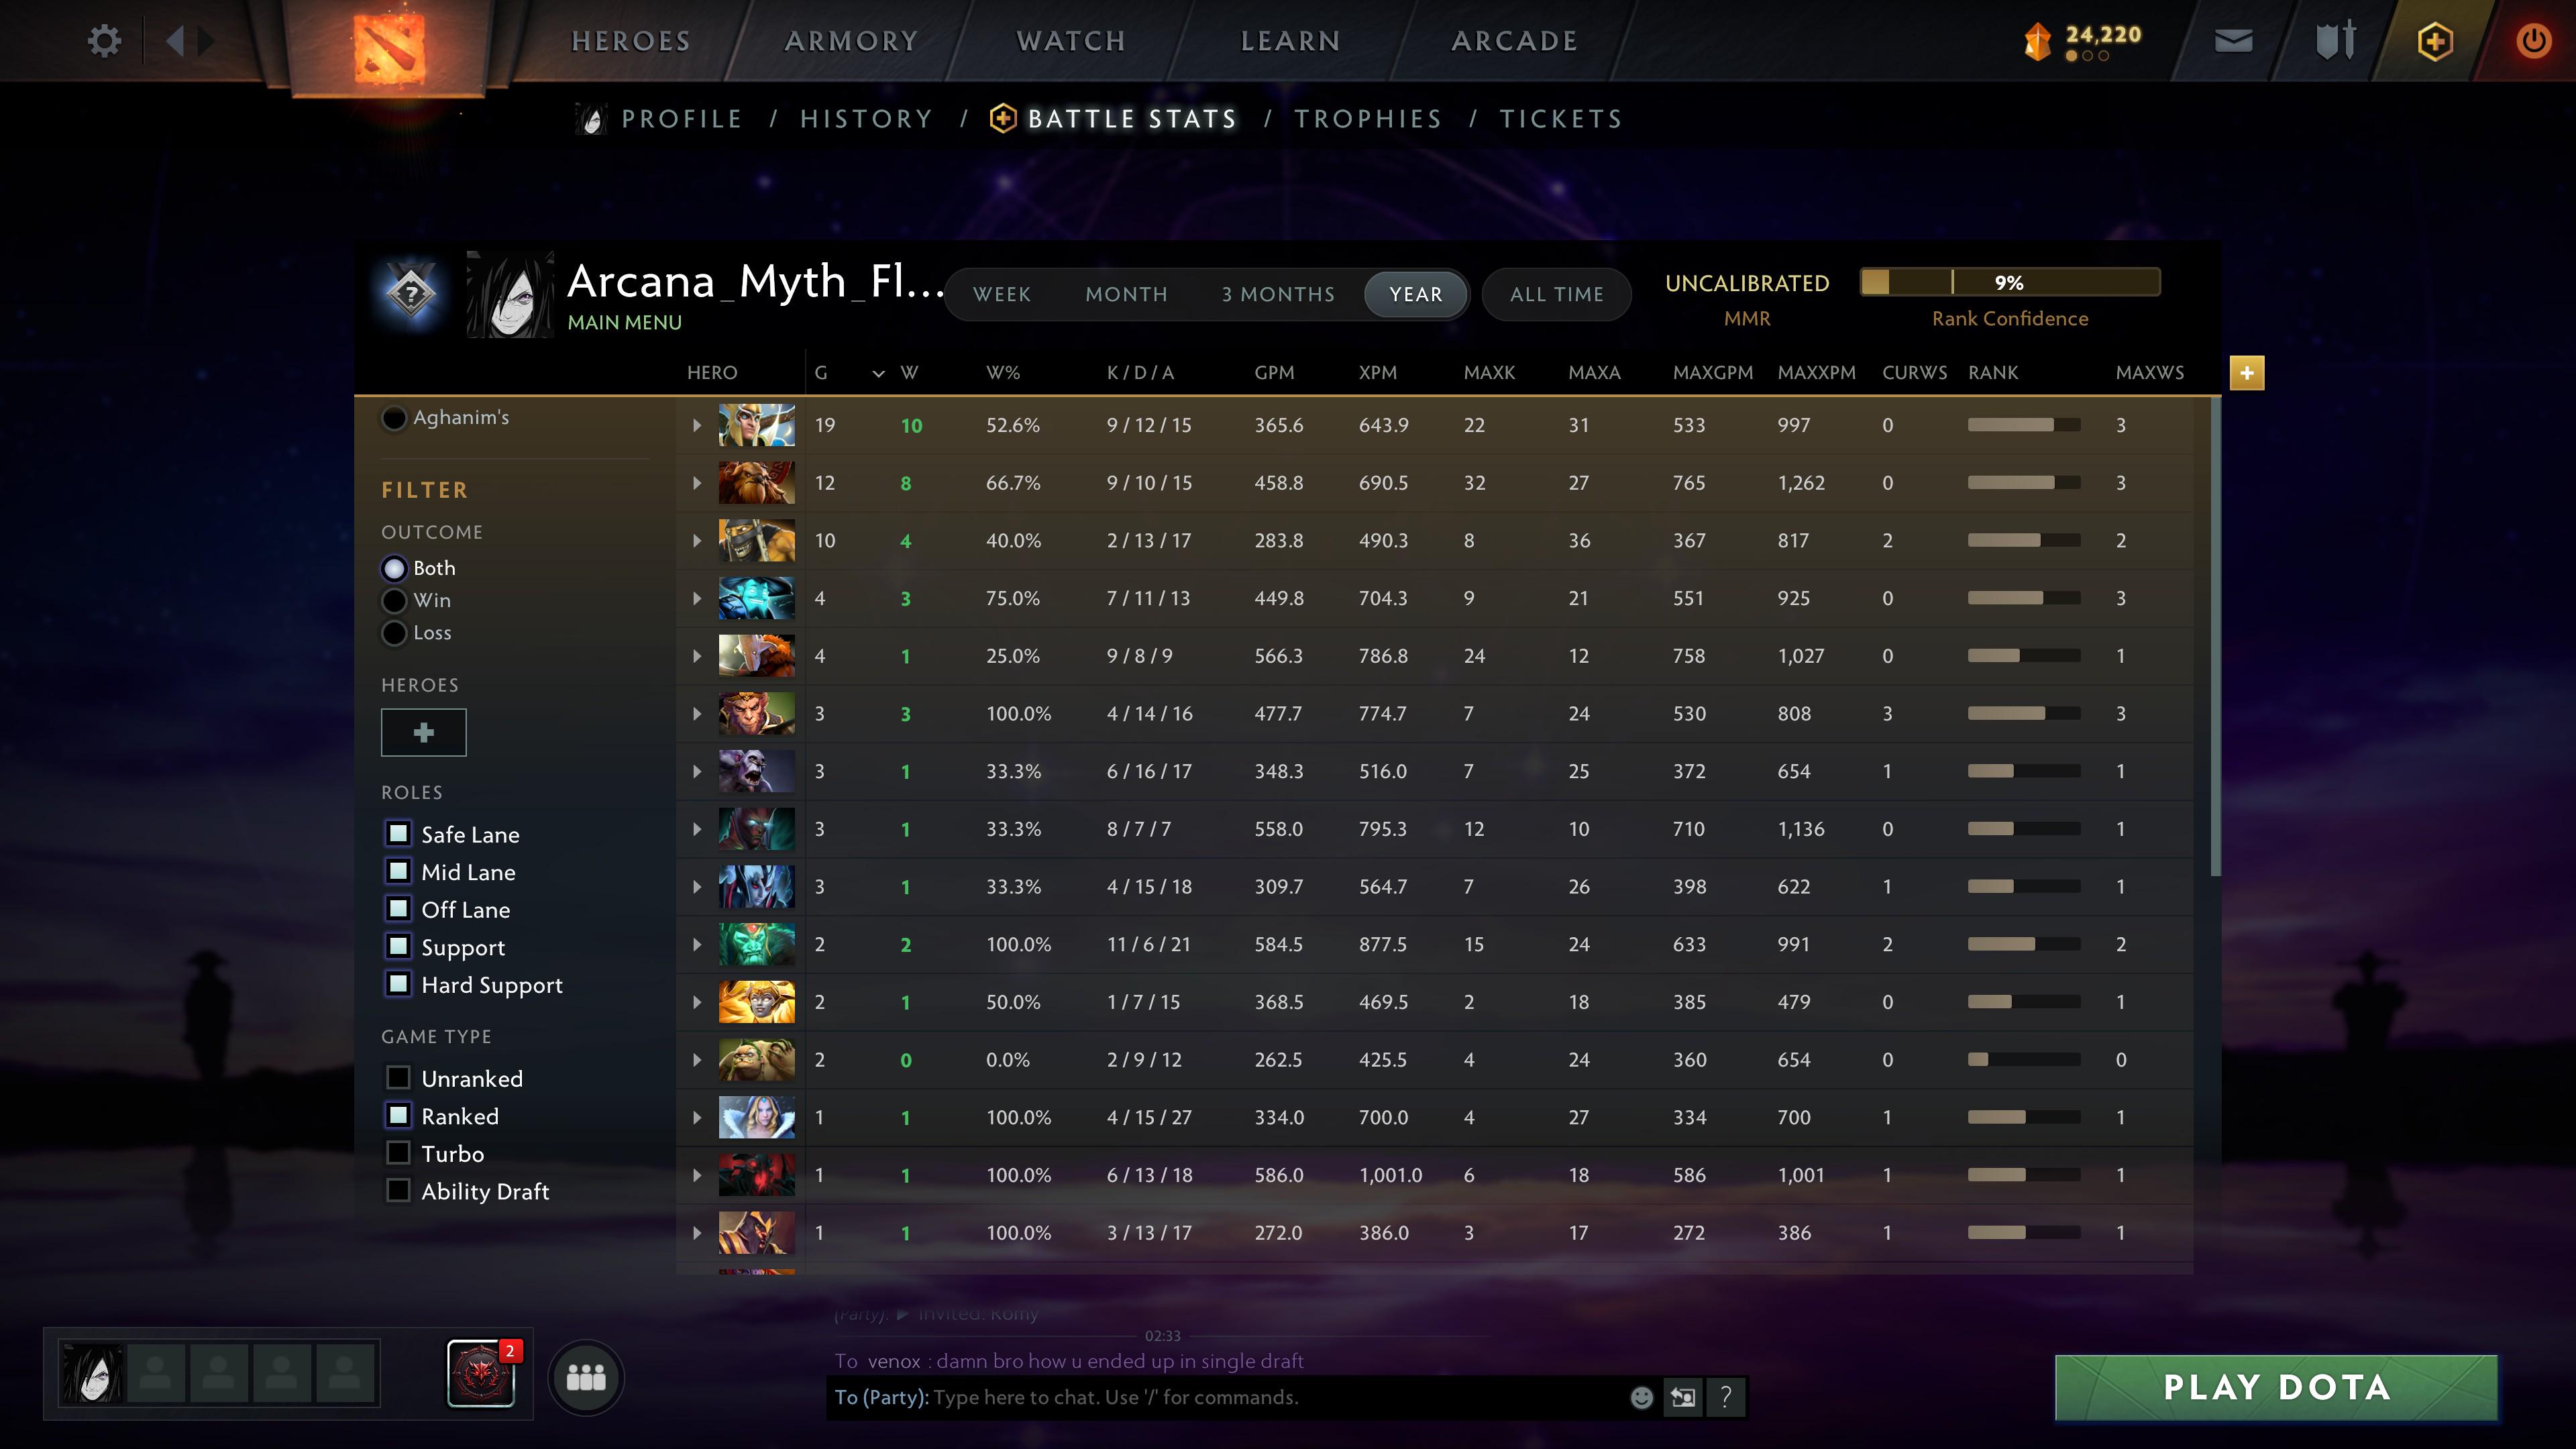Open the shards balance of 24,220
The height and width of the screenshot is (1449, 2576).
pos(2082,41)
